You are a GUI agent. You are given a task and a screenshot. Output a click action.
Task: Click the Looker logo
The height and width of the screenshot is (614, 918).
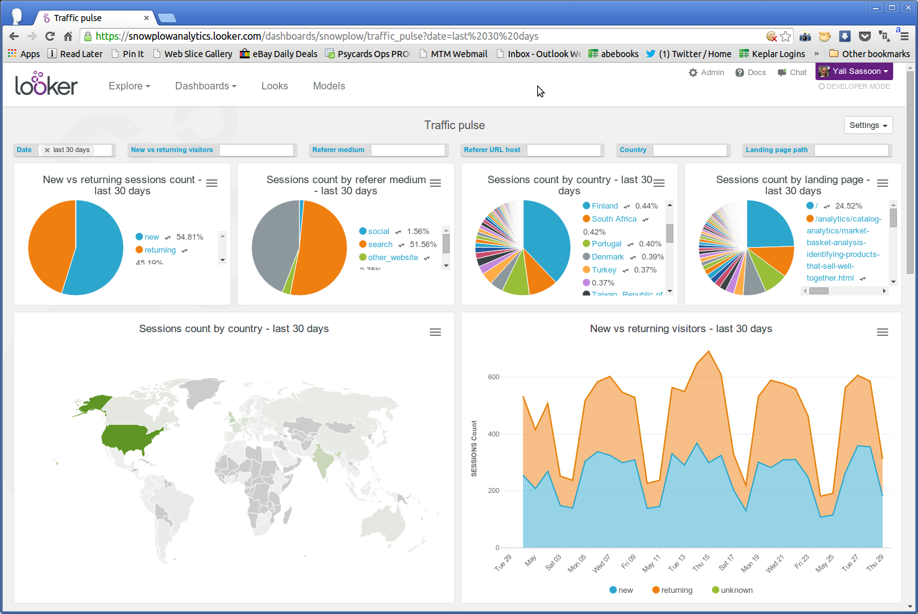pos(46,84)
